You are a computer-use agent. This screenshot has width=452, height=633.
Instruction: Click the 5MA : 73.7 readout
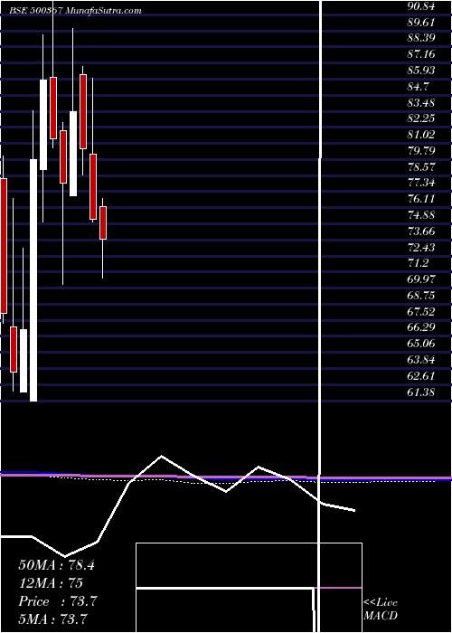[x=53, y=619]
